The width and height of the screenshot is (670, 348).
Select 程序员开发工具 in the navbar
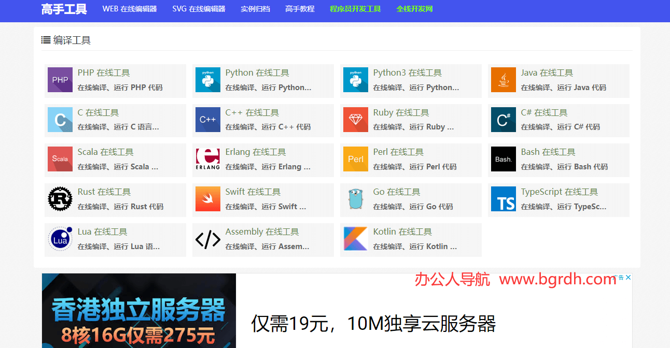pyautogui.click(x=355, y=9)
